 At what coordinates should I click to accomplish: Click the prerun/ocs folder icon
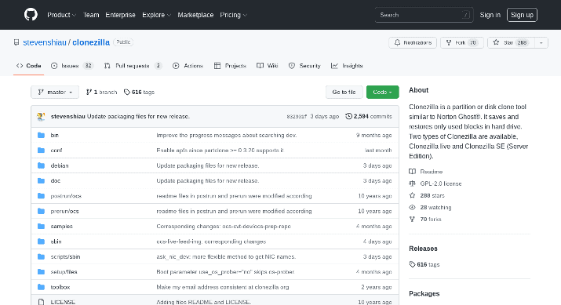[41, 211]
